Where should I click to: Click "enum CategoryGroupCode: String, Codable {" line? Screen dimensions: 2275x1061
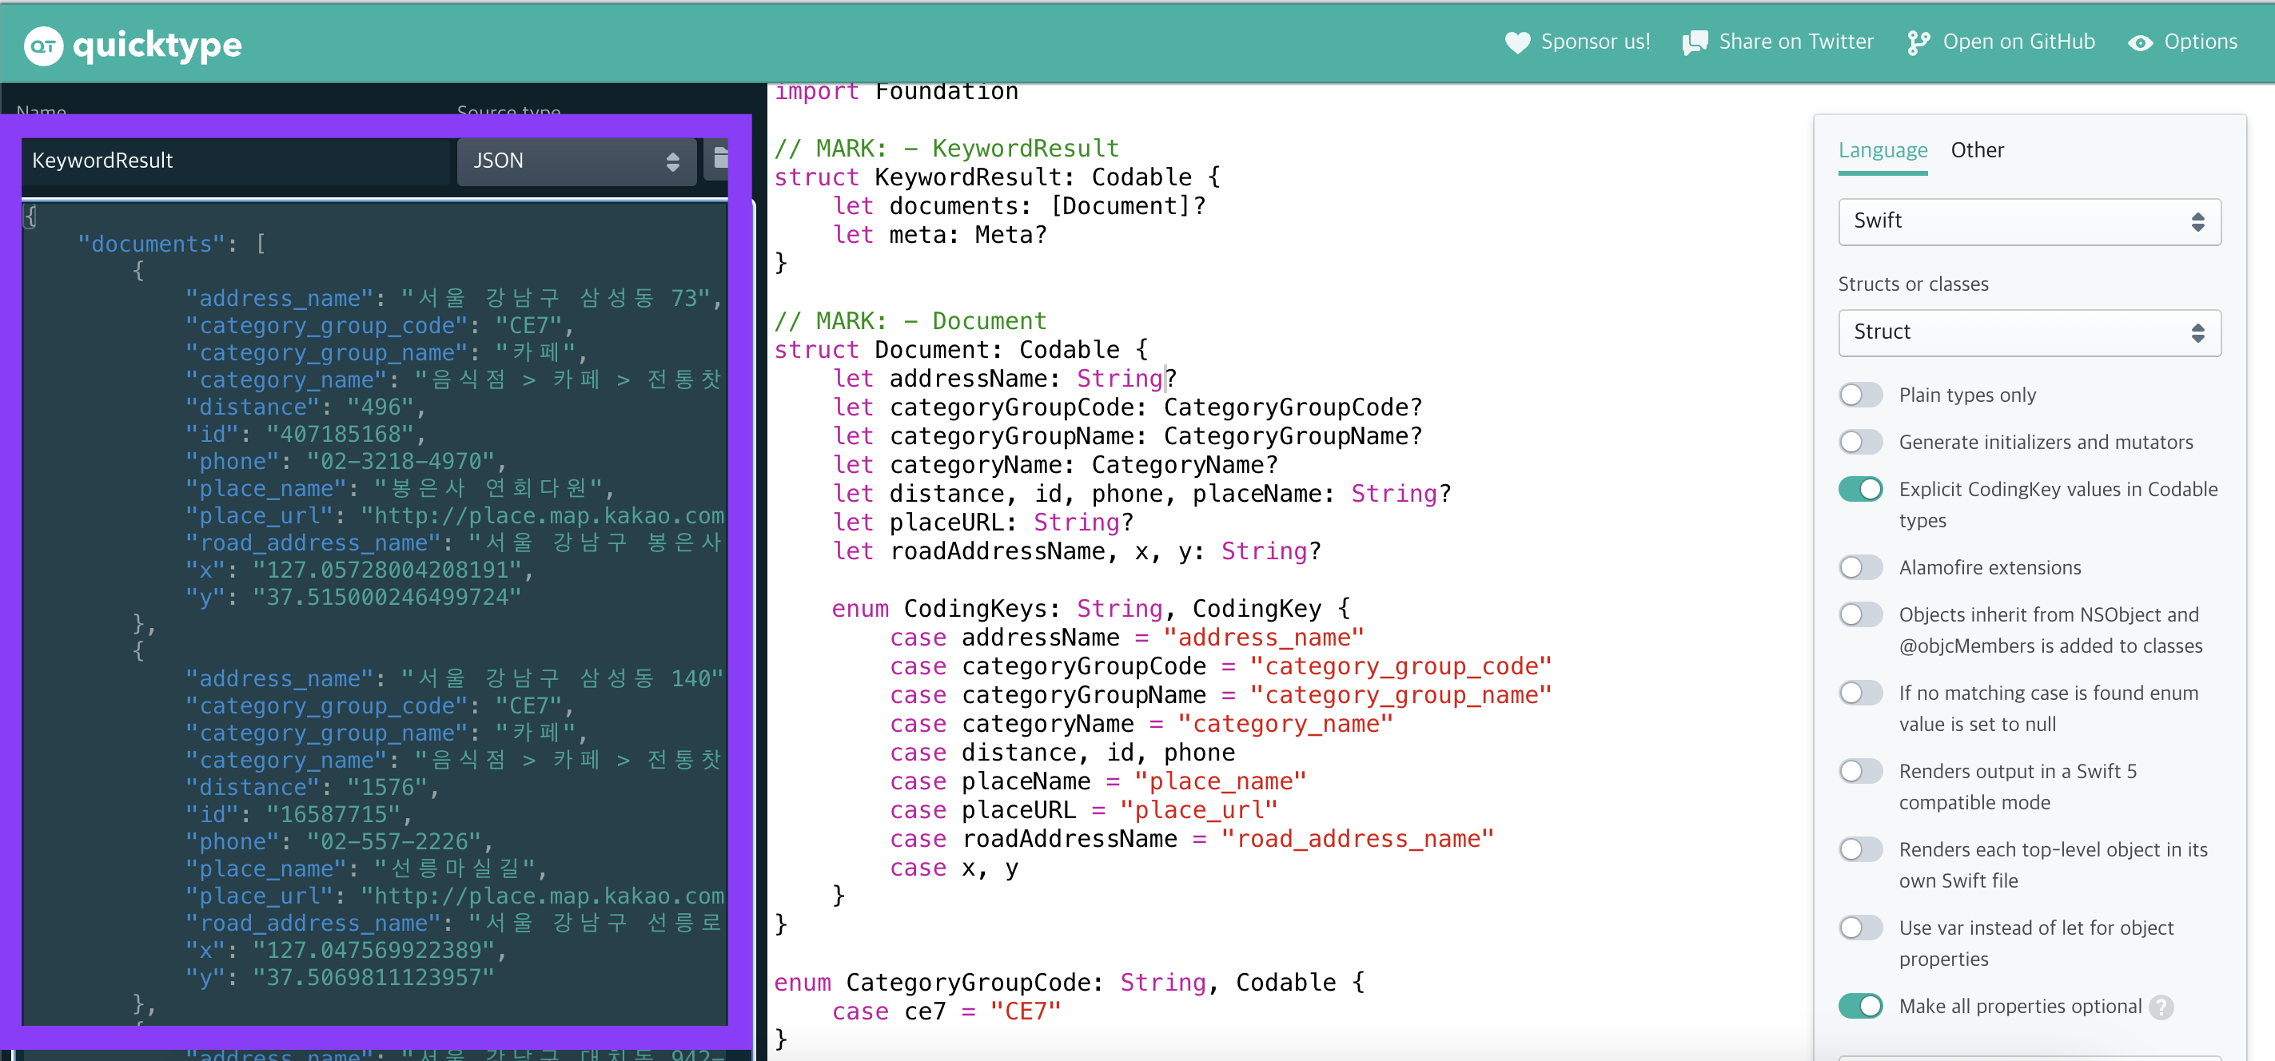[1070, 983]
